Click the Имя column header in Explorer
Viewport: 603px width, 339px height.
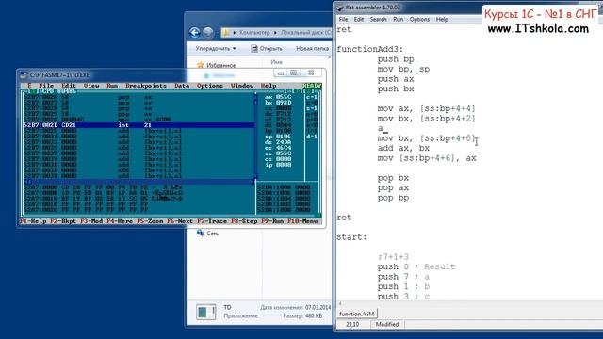click(276, 62)
